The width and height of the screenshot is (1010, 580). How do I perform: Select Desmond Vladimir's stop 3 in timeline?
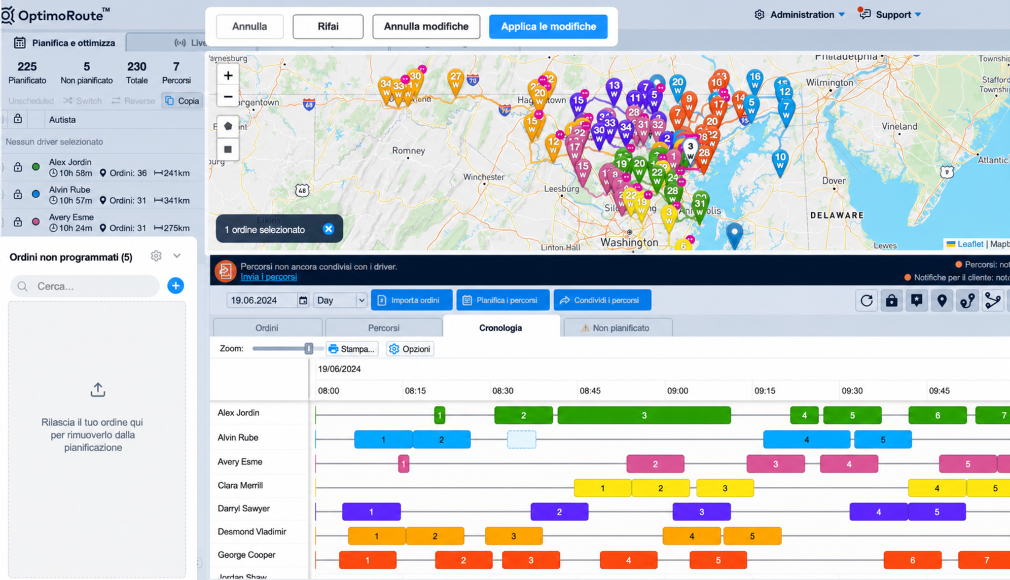(x=514, y=536)
